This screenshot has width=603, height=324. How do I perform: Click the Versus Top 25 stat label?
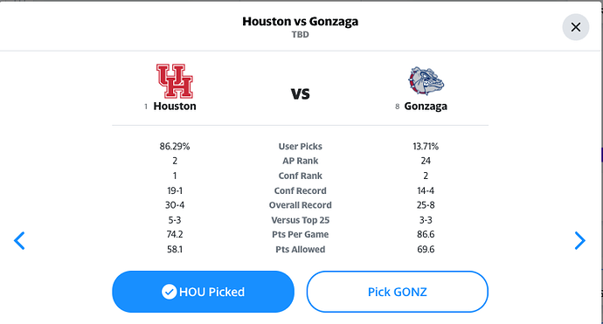pos(300,220)
